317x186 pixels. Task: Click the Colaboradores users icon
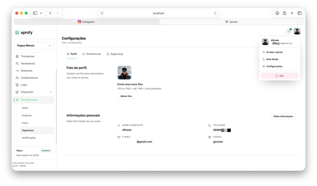[17, 78]
